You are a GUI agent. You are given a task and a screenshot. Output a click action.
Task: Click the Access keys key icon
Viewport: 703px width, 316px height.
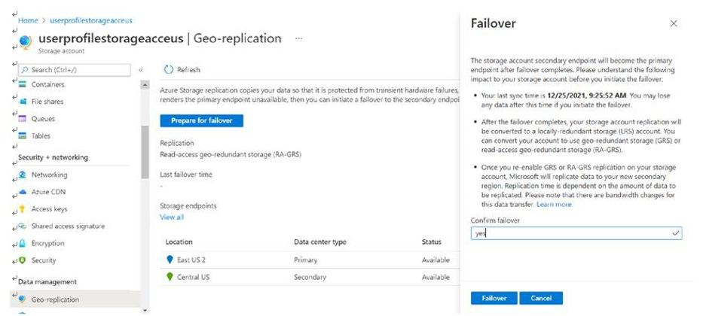coord(23,209)
